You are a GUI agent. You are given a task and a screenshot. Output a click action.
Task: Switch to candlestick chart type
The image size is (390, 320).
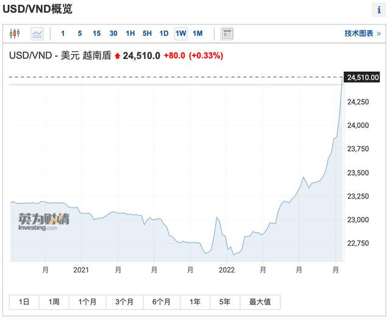click(x=15, y=34)
